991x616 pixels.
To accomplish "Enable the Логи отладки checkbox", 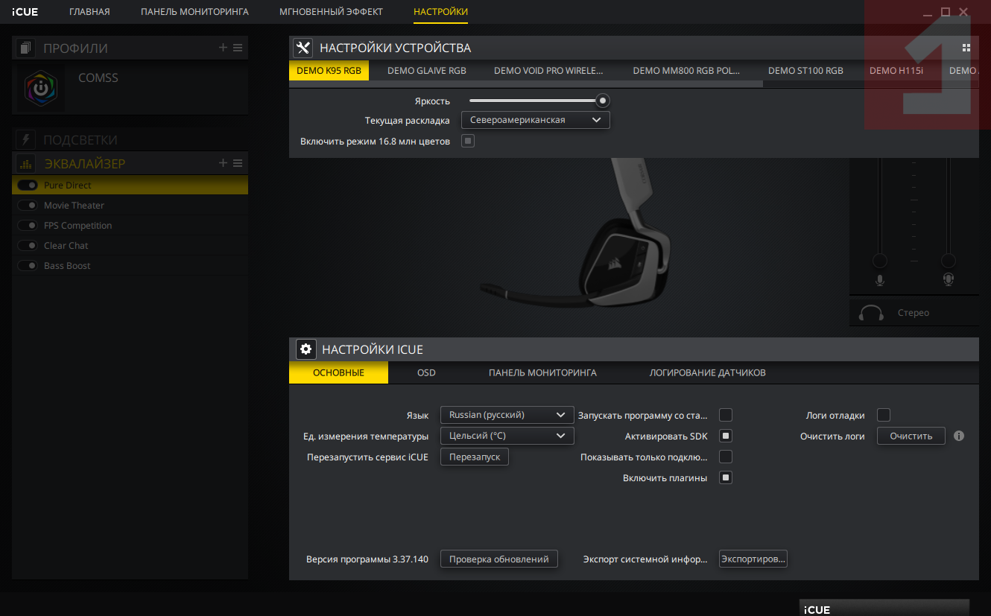I will tap(884, 415).
